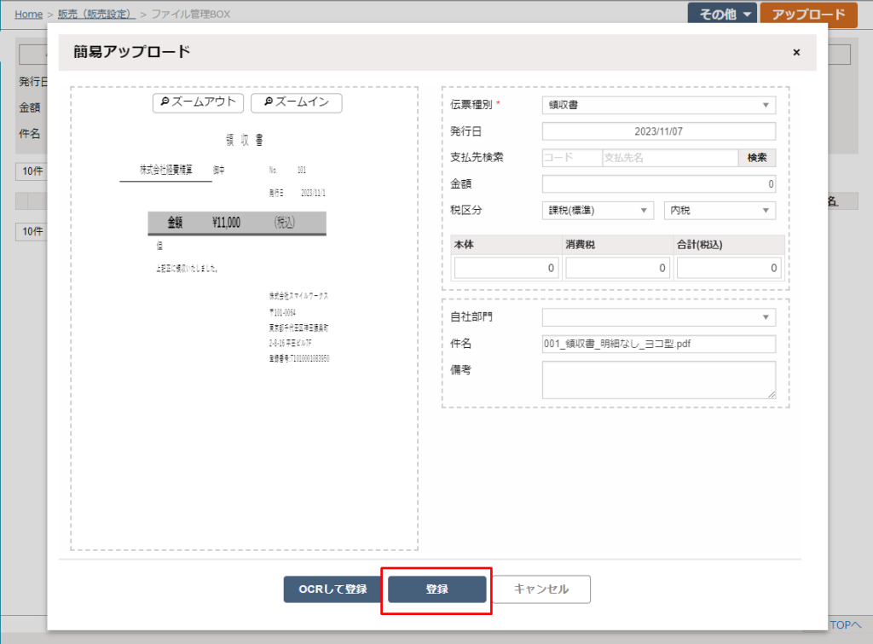Click the 合計(税込) amount field

(729, 268)
